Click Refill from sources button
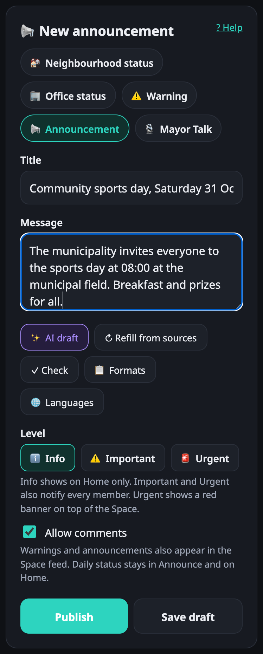Image resolution: width=263 pixels, height=654 pixels. [x=151, y=337]
